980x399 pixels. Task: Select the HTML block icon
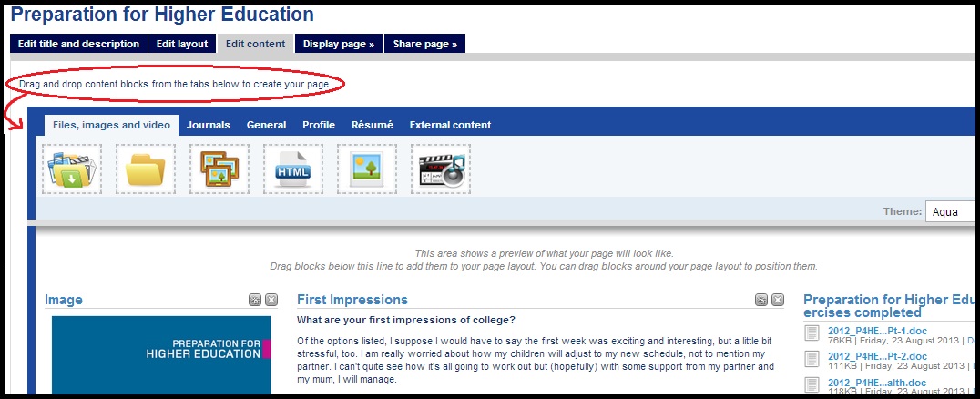pyautogui.click(x=293, y=169)
